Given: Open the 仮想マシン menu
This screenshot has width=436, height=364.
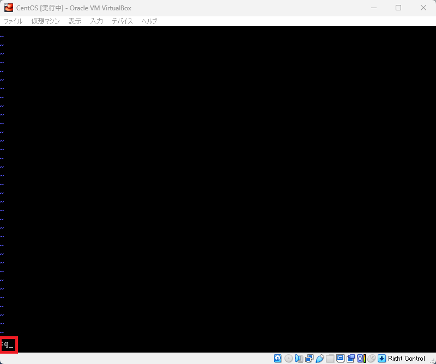Looking at the screenshot, I should [x=46, y=21].
